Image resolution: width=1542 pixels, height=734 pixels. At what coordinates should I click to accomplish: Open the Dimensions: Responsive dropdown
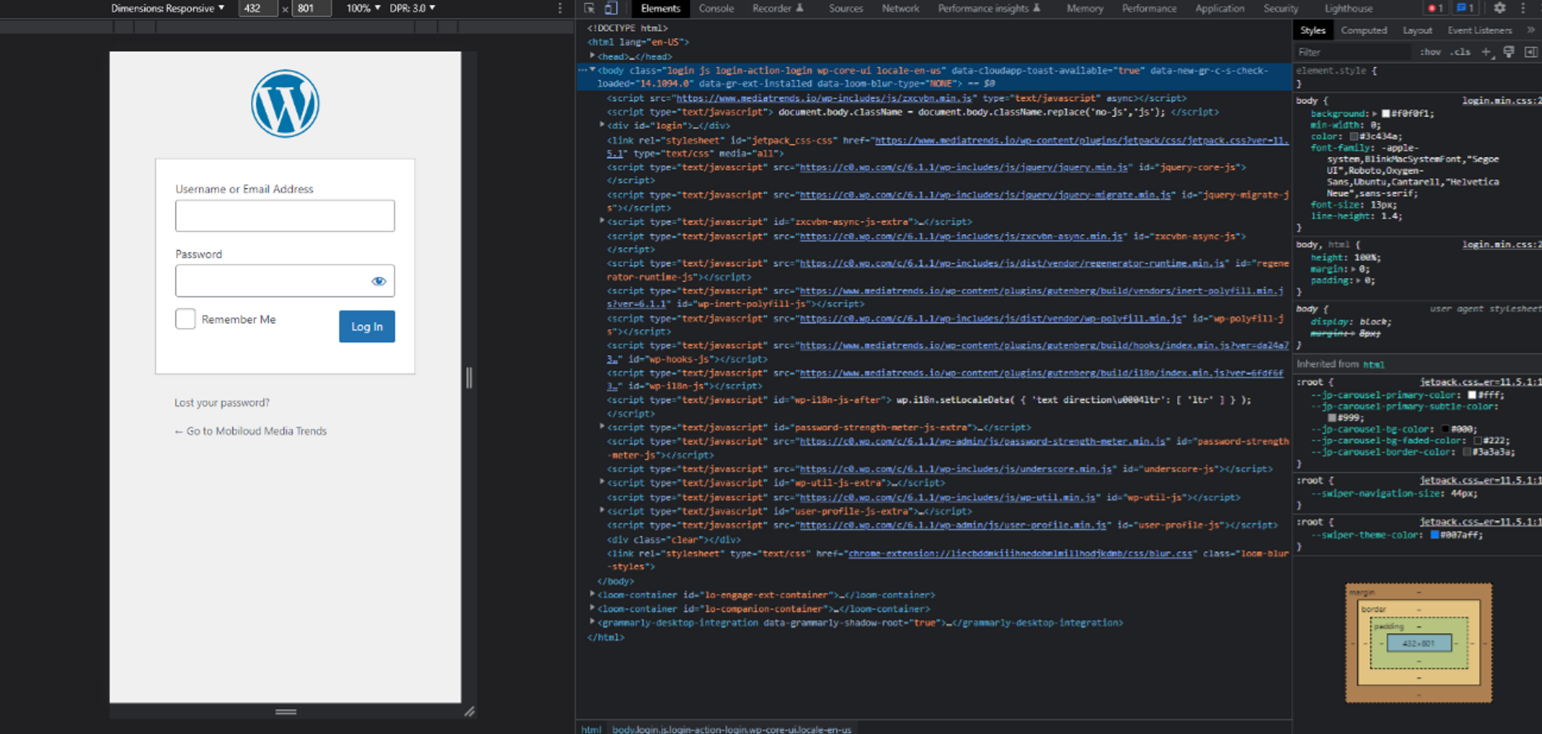pyautogui.click(x=167, y=8)
